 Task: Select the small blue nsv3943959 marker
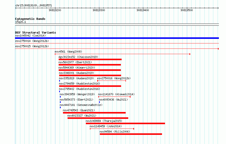click(60, 97)
